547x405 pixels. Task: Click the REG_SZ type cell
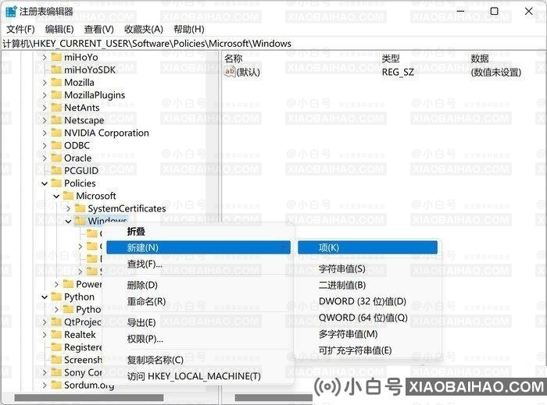coord(398,72)
